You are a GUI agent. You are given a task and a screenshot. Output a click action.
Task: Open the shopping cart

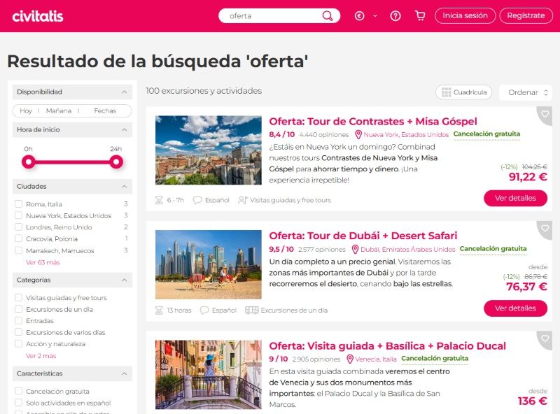pos(420,15)
